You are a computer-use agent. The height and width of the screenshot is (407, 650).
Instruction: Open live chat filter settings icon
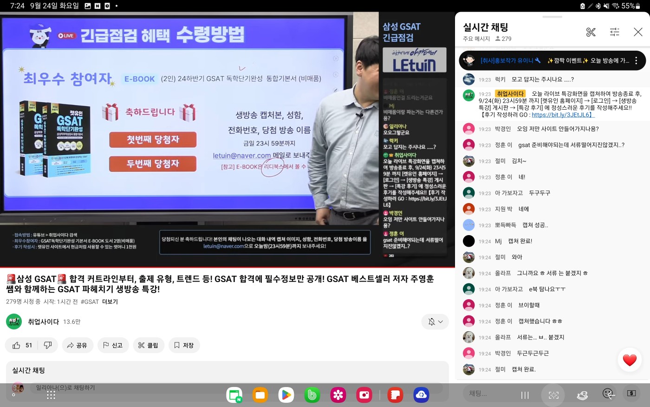coord(614,32)
